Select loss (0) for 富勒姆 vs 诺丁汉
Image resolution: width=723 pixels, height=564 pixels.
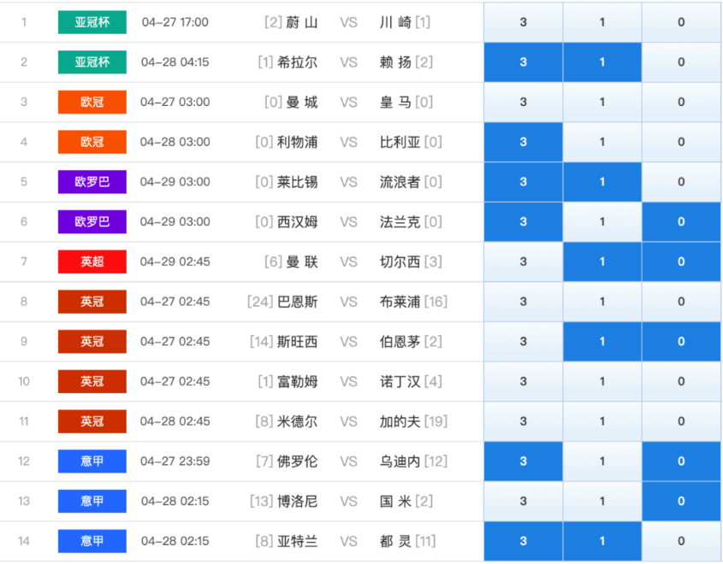coord(681,381)
